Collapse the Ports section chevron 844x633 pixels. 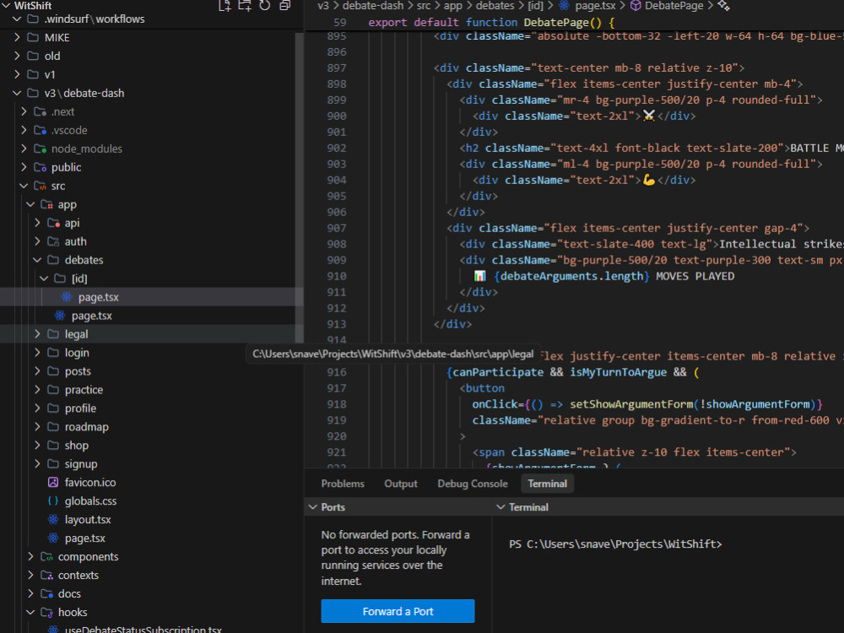click(313, 507)
